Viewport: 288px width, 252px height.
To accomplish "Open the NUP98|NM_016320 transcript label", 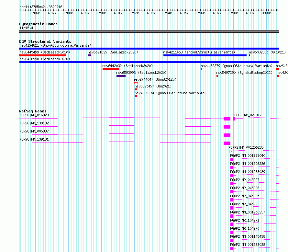I will 34,115.
